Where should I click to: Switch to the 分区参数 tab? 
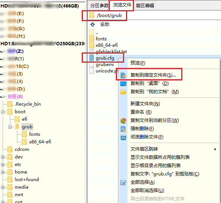pyautogui.click(x=100, y=6)
